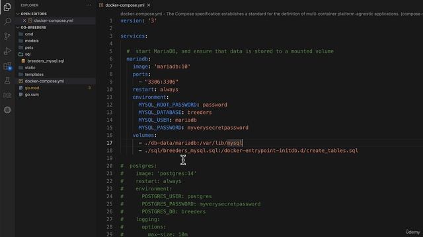Click the docker-compose.yml breadcrumb

click(x=141, y=14)
